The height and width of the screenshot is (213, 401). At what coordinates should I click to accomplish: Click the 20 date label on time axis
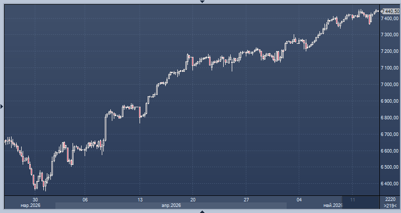pos(193,200)
